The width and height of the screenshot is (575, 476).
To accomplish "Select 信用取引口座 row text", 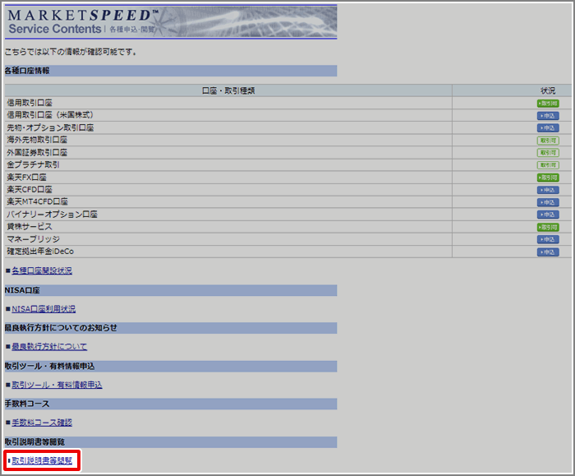I will tap(30, 103).
